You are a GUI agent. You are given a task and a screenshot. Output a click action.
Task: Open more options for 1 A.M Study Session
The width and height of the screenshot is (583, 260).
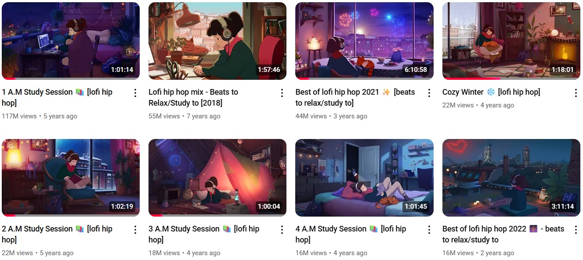[135, 93]
